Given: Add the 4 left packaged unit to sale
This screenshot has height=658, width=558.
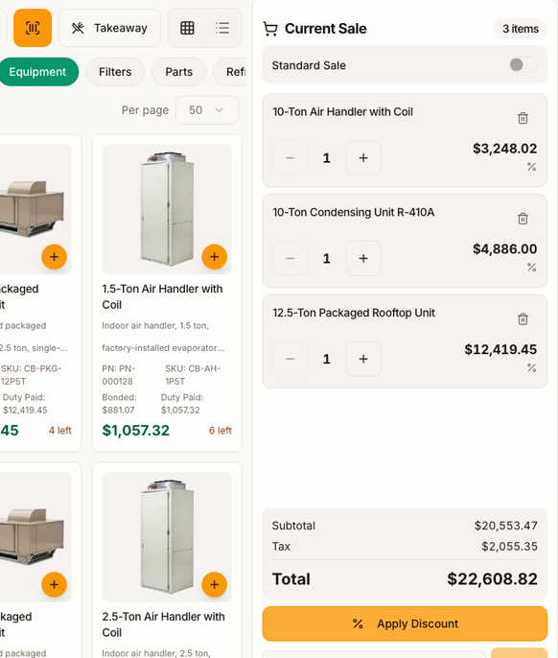Looking at the screenshot, I should point(54,257).
